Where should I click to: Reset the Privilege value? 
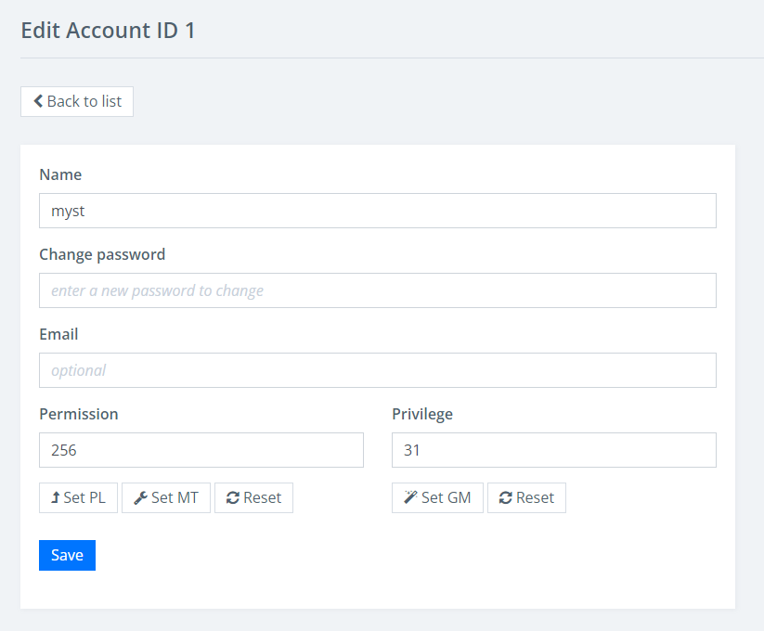[x=526, y=497]
